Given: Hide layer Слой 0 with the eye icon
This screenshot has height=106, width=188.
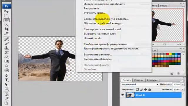Looking at the screenshot, I should click(x=123, y=95).
